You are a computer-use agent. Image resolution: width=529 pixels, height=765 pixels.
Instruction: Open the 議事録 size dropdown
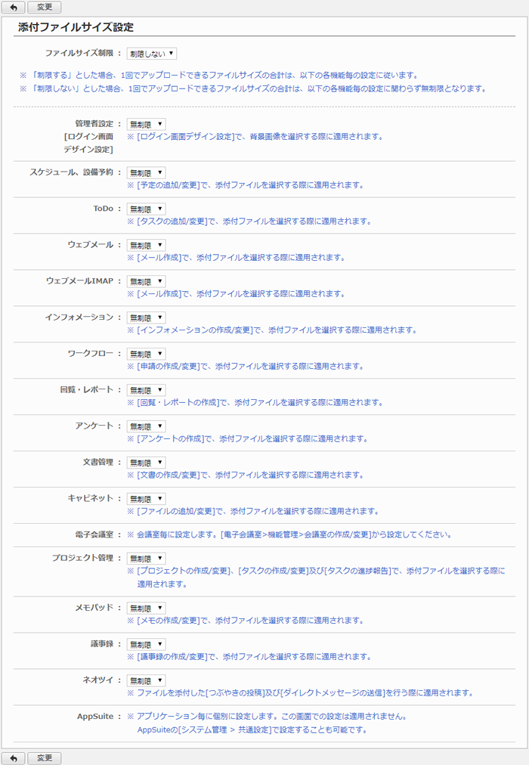[146, 645]
